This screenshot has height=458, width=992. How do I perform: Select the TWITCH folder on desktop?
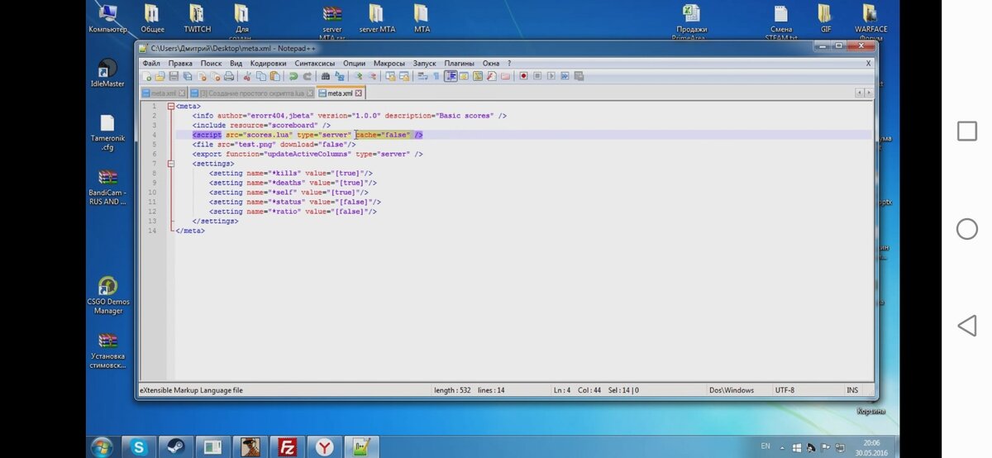point(197,18)
